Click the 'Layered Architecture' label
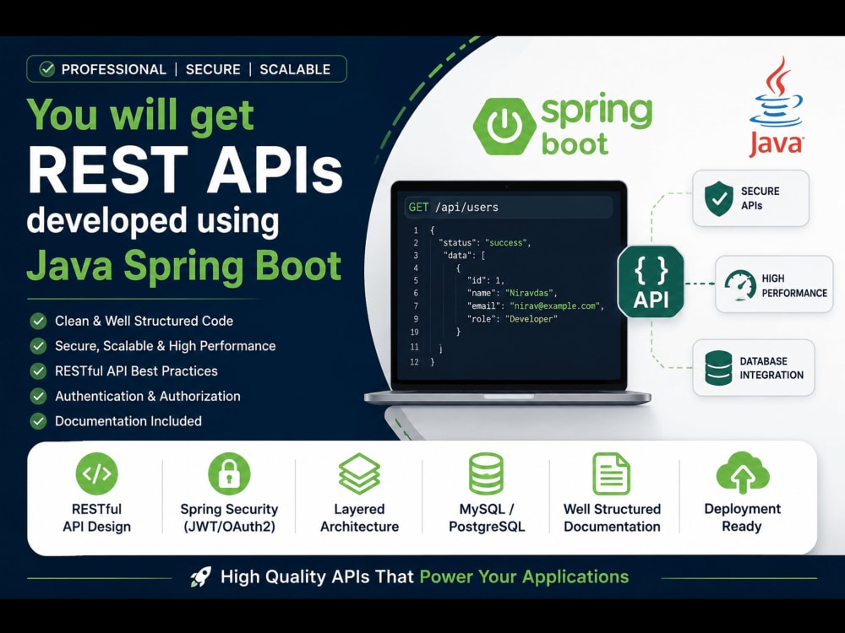The height and width of the screenshot is (633, 845). tap(359, 518)
